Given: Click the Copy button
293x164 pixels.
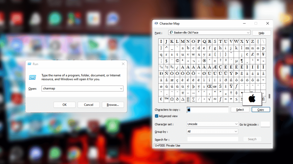Looking at the screenshot, I should tap(261, 110).
